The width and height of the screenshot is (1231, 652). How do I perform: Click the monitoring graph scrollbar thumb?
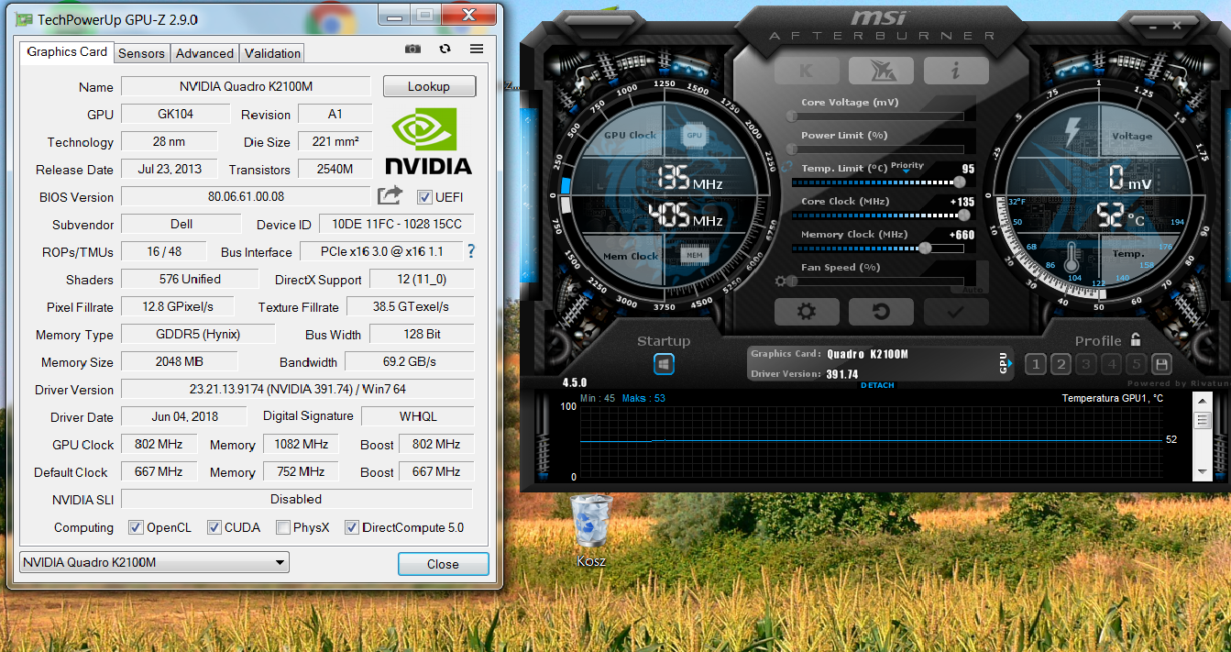coord(1203,420)
